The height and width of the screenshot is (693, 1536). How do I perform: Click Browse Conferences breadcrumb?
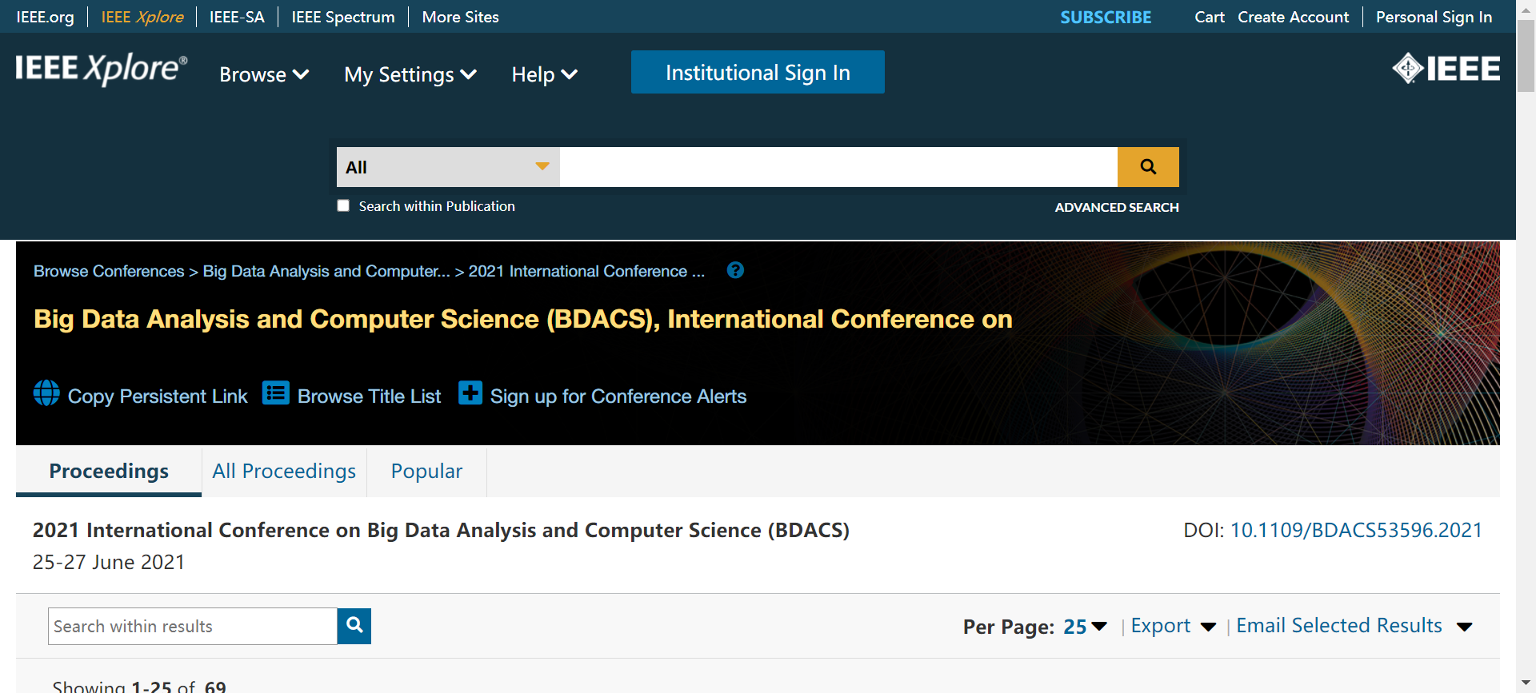[109, 271]
